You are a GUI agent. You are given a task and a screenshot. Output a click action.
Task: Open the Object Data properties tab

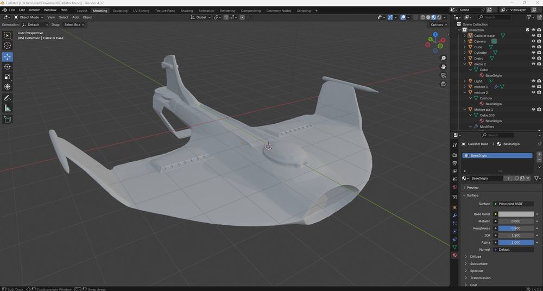point(454,248)
